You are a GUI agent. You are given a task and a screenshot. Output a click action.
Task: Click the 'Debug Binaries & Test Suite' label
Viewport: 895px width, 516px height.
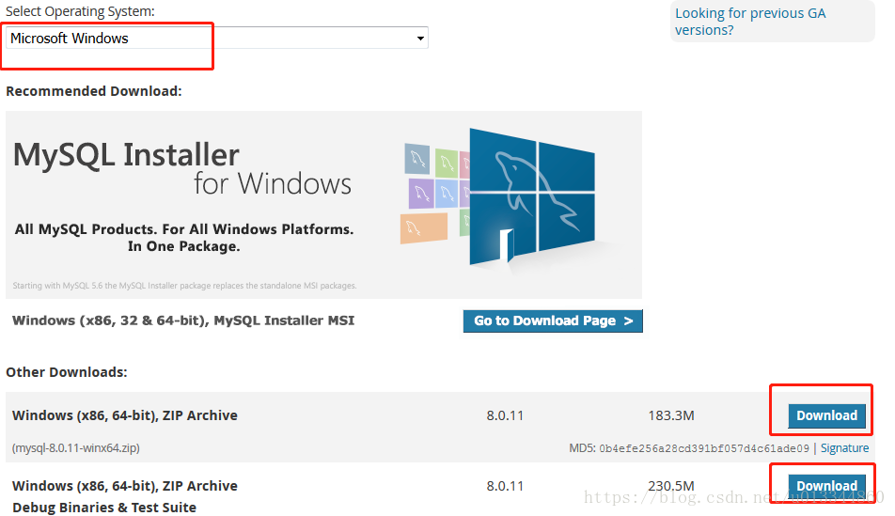coord(104,508)
